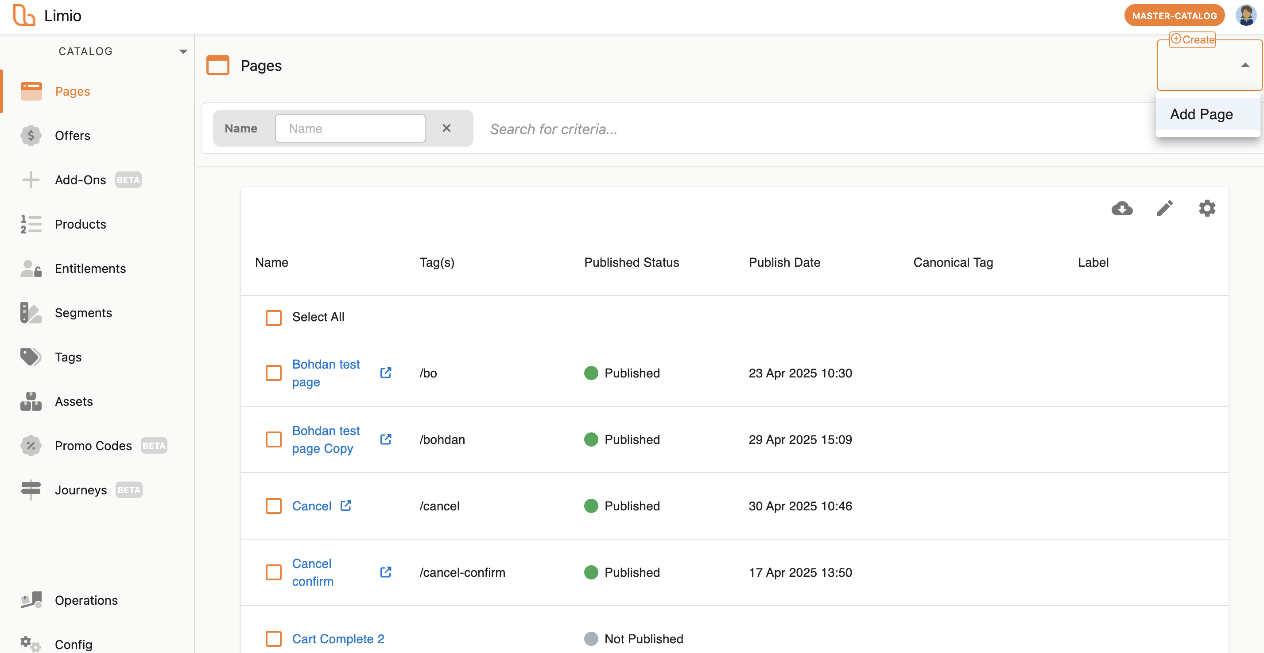Check the Cart Complete 2 row checkbox

pyautogui.click(x=273, y=639)
